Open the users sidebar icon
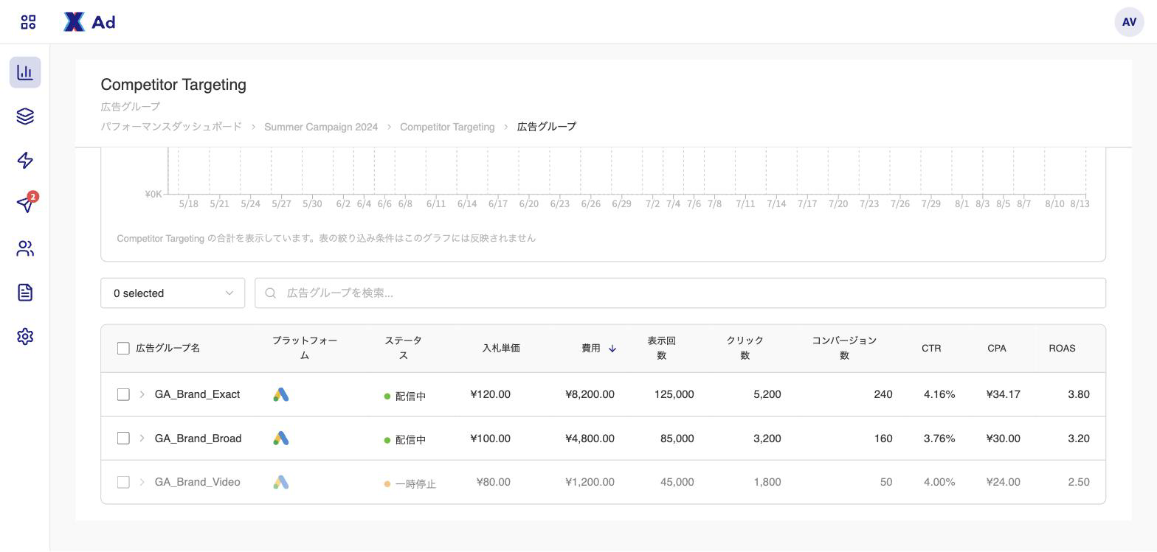1157x552 pixels. pyautogui.click(x=25, y=248)
